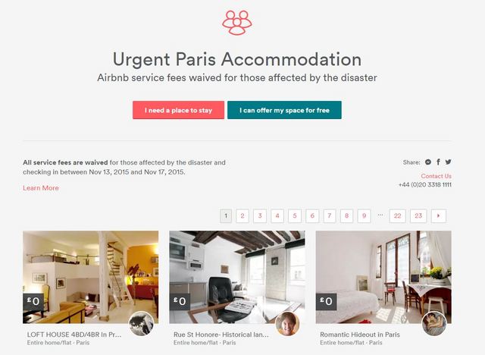Share the page via Twitter icon

[x=448, y=162]
